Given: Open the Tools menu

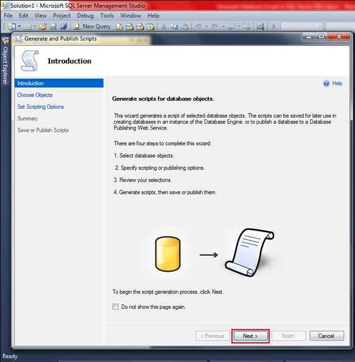Looking at the screenshot, I should [x=107, y=16].
